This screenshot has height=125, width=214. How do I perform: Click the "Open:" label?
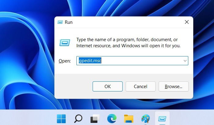65,61
